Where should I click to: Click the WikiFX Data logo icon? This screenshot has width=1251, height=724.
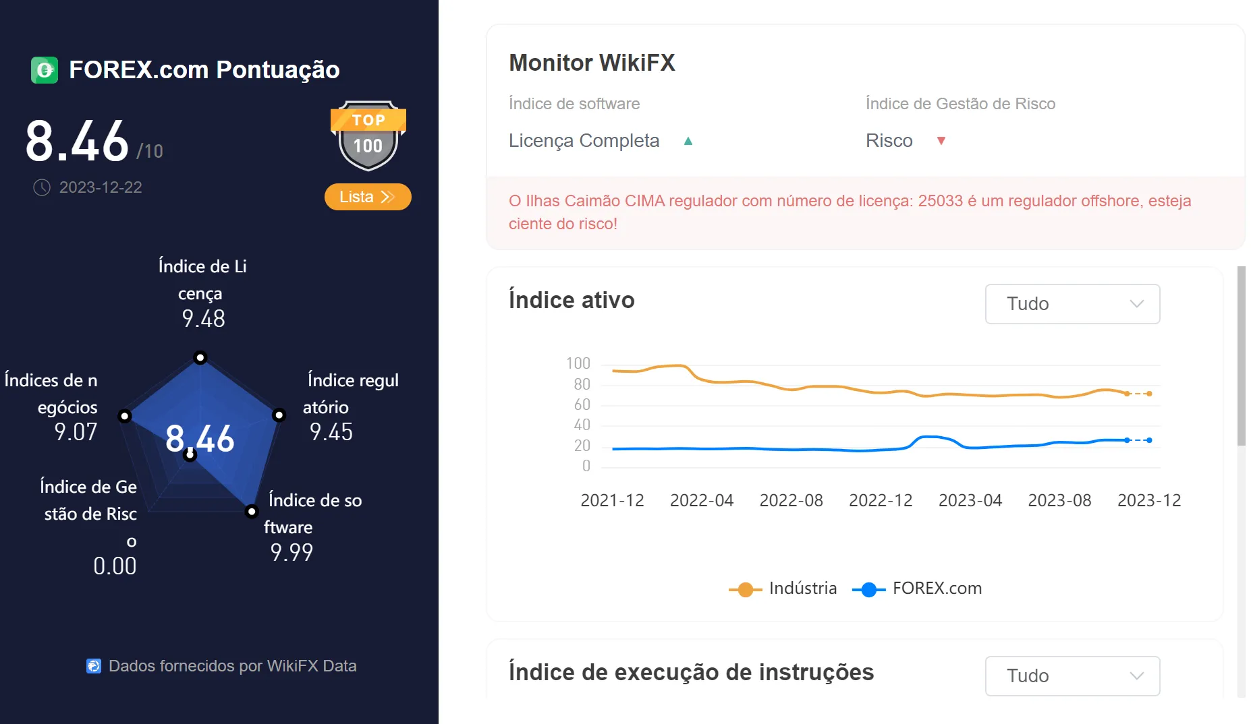point(94,666)
